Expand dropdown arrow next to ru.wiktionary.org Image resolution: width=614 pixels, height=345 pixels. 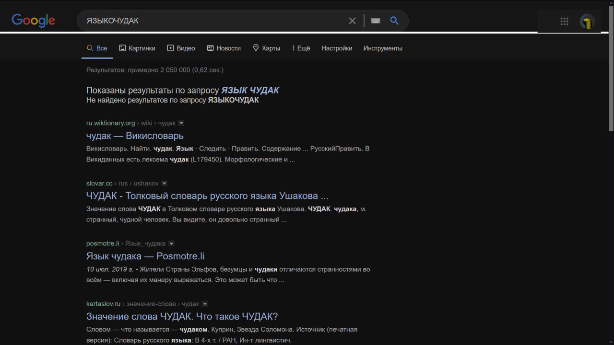coord(181,123)
